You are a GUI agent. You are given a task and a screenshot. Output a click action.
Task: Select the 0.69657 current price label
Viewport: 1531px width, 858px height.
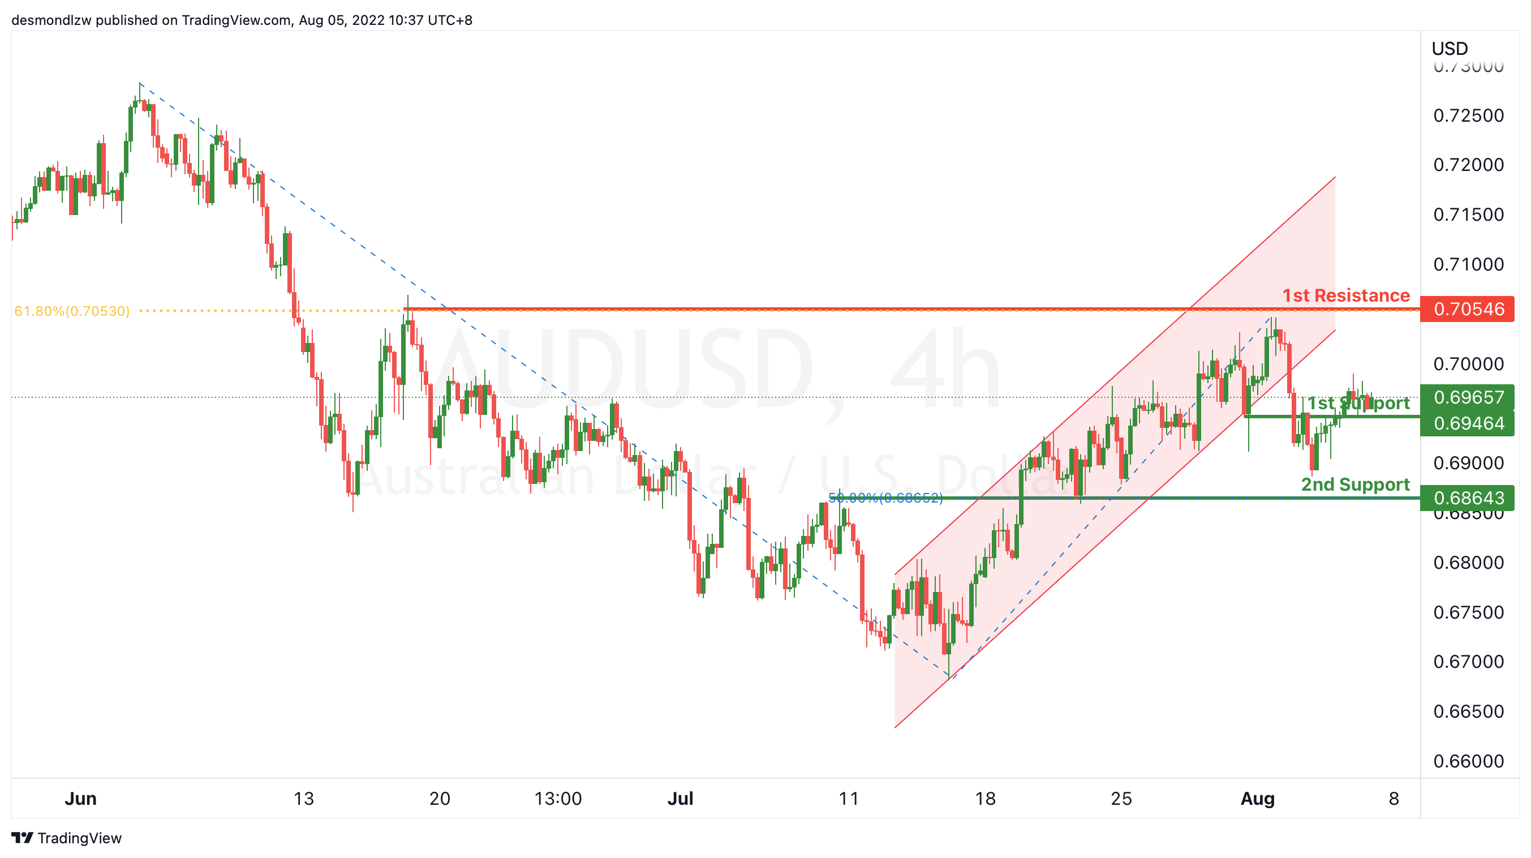[x=1467, y=397]
